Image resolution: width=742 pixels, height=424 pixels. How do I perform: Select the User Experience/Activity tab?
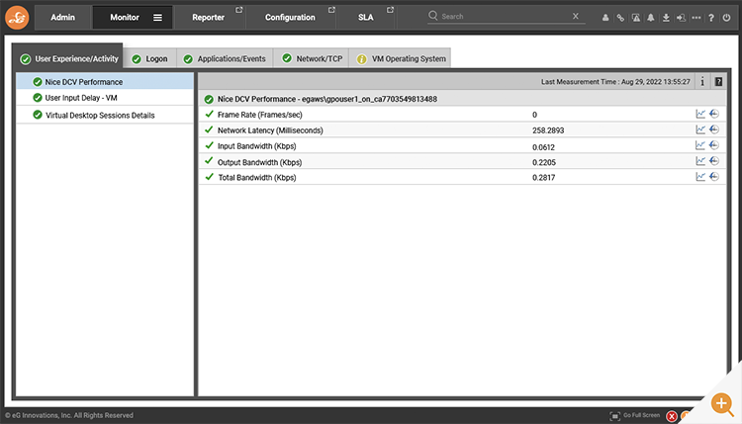point(69,58)
